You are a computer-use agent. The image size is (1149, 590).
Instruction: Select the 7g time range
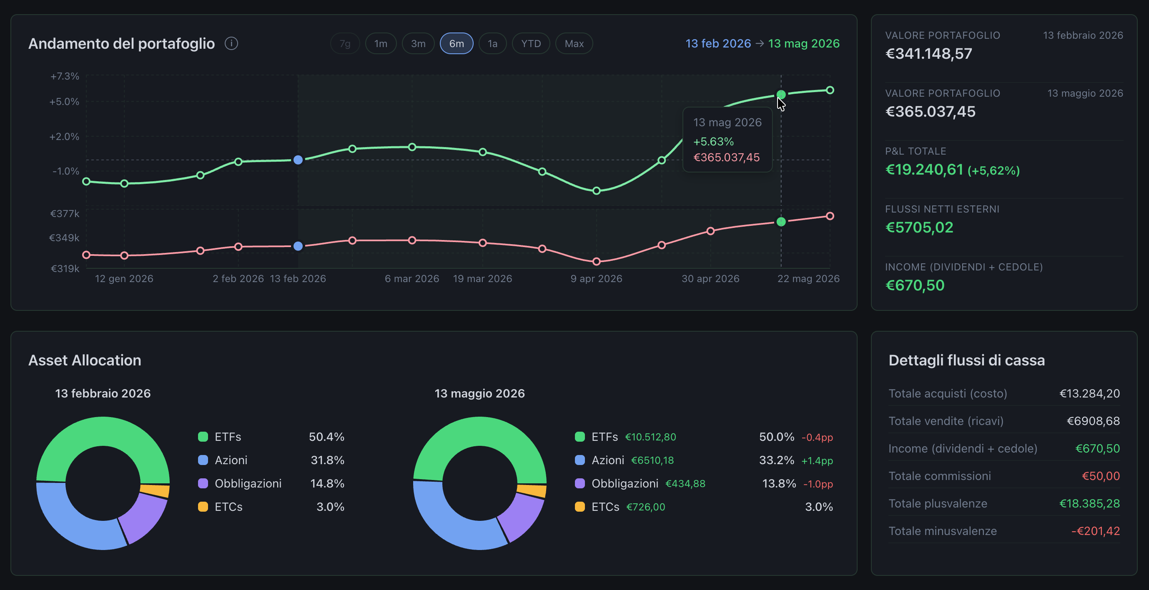point(345,44)
